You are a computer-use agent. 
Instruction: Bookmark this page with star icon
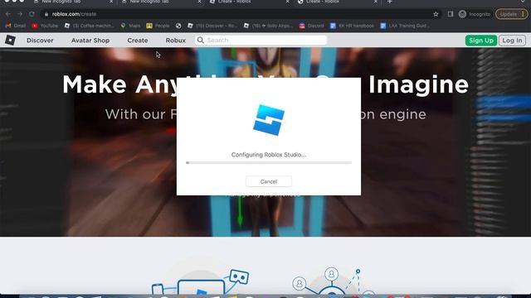[x=436, y=14]
